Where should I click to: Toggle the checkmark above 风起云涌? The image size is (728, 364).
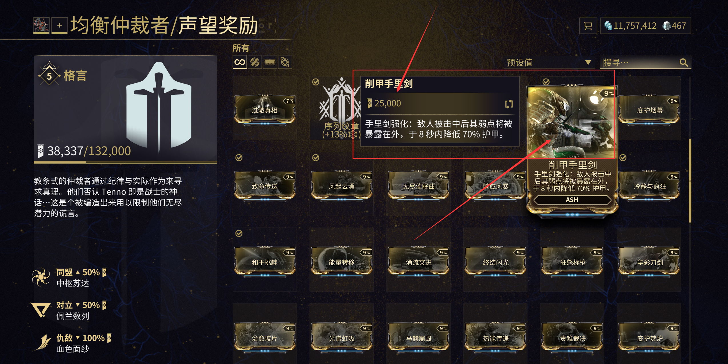315,158
